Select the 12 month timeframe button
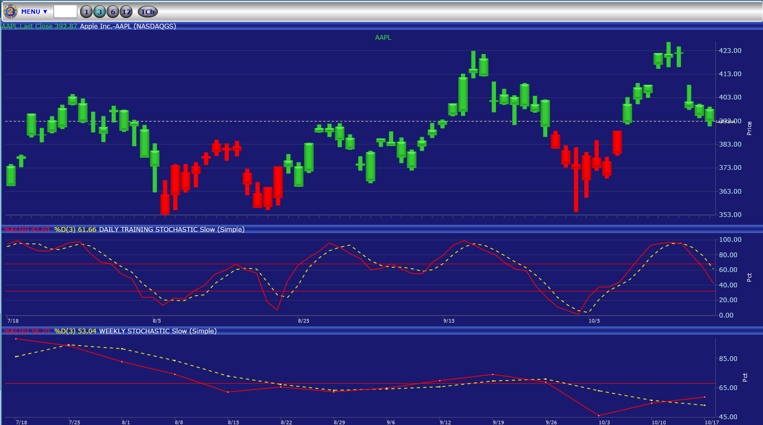This screenshot has height=425, width=763. point(126,12)
